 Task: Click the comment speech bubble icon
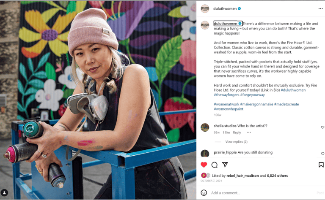point(214,165)
